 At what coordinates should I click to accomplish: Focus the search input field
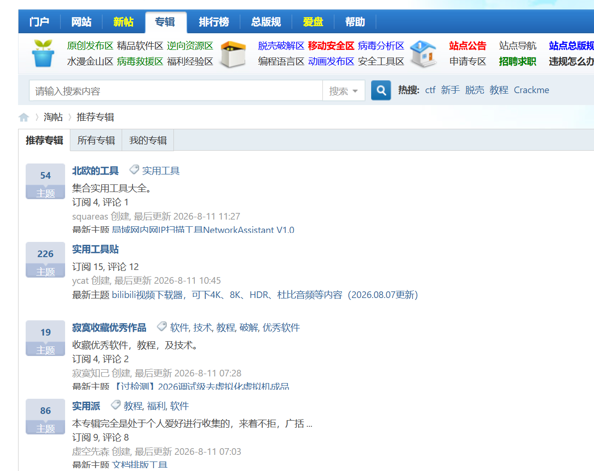176,91
